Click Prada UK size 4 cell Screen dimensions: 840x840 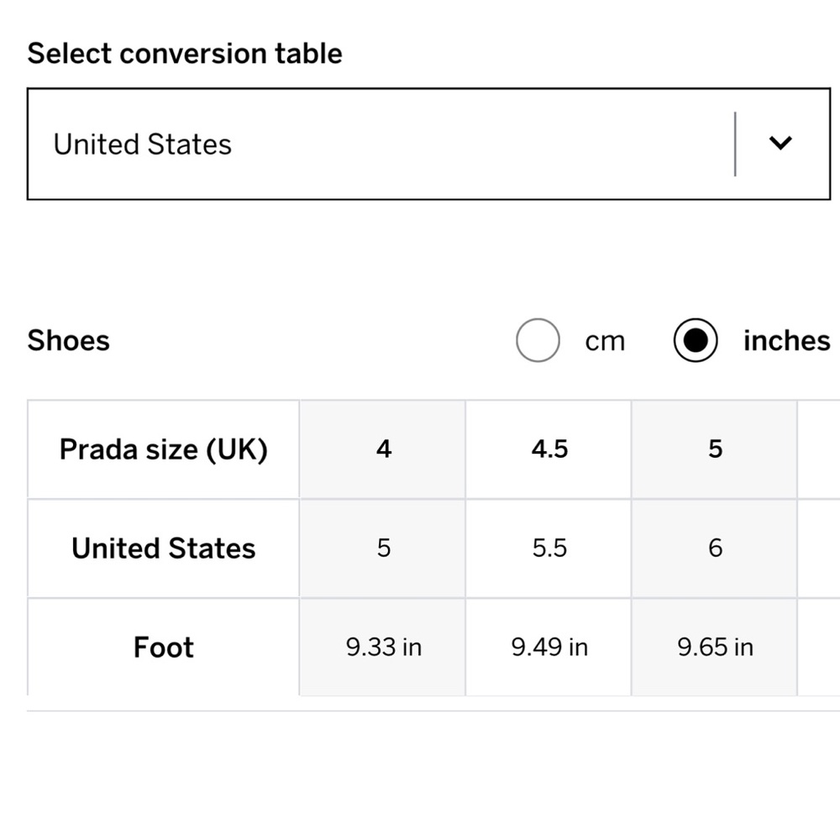pyautogui.click(x=382, y=449)
